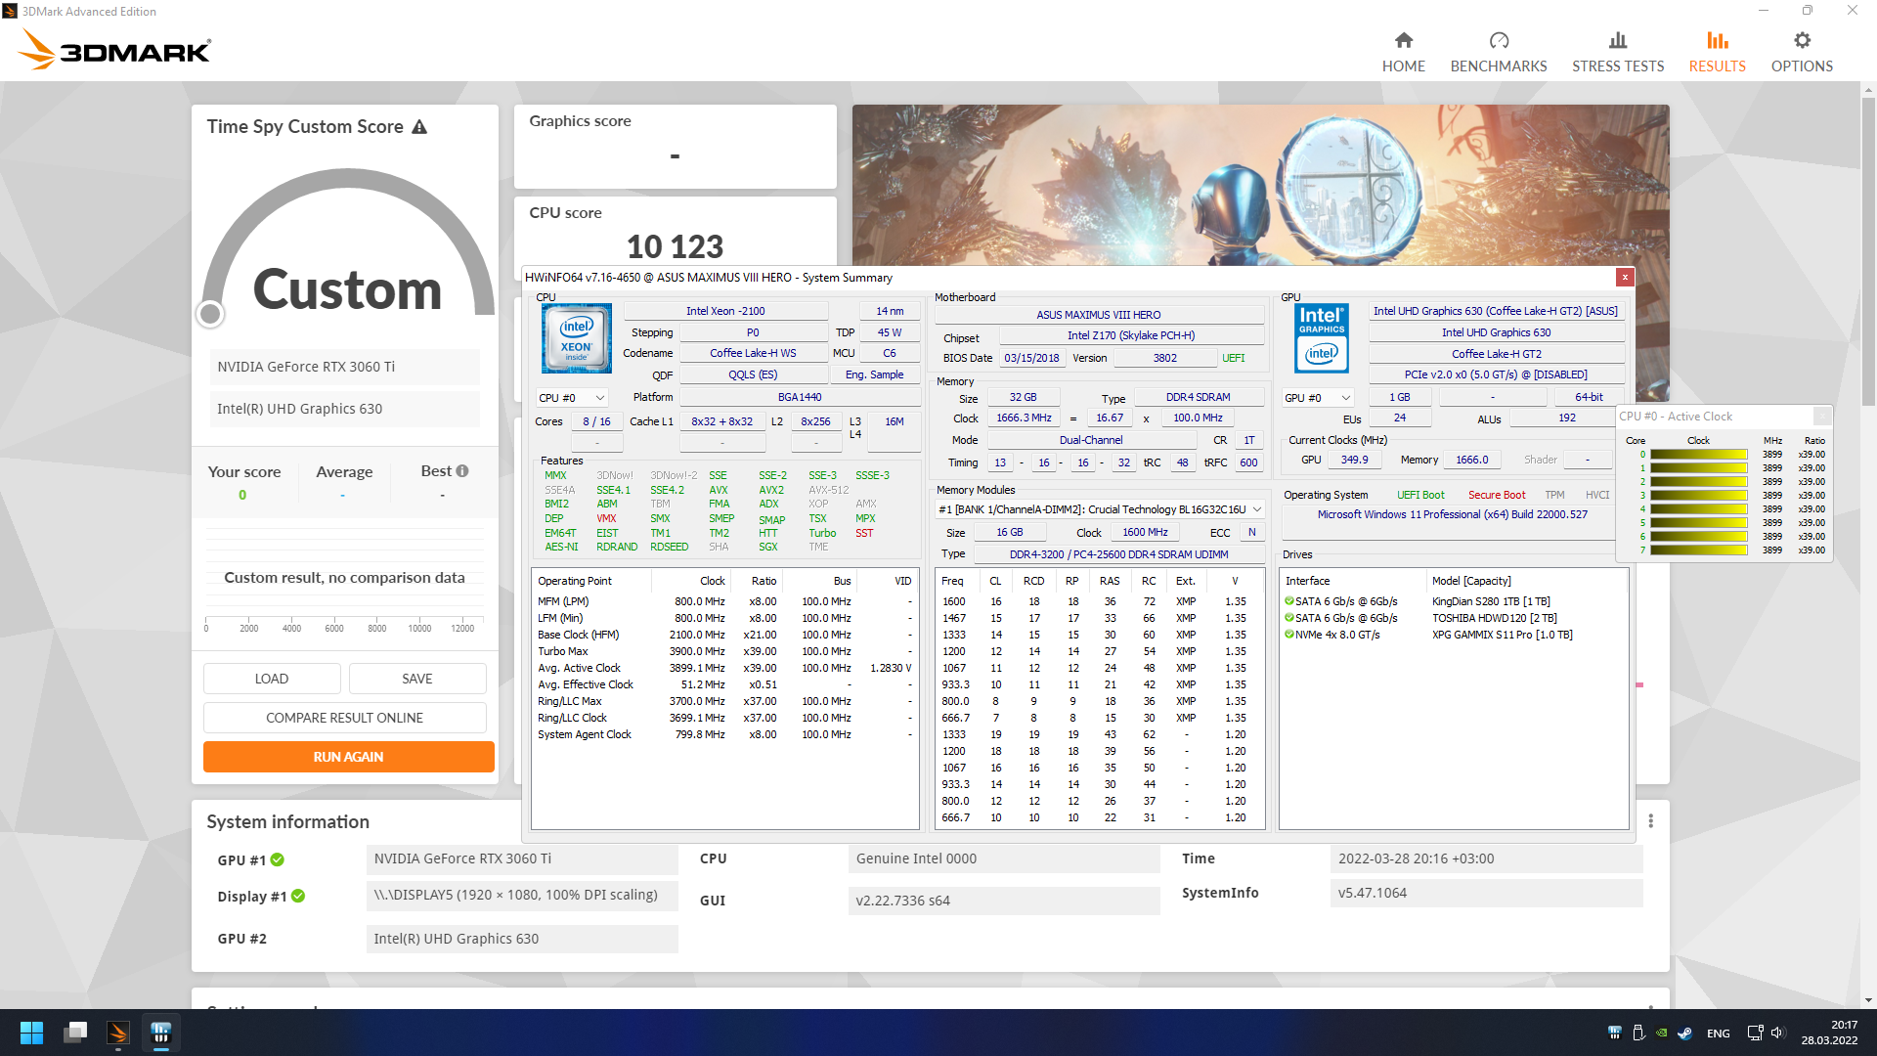This screenshot has width=1877, height=1056.
Task: Open HWiNFO icon in Windows taskbar
Action: pyautogui.click(x=161, y=1033)
